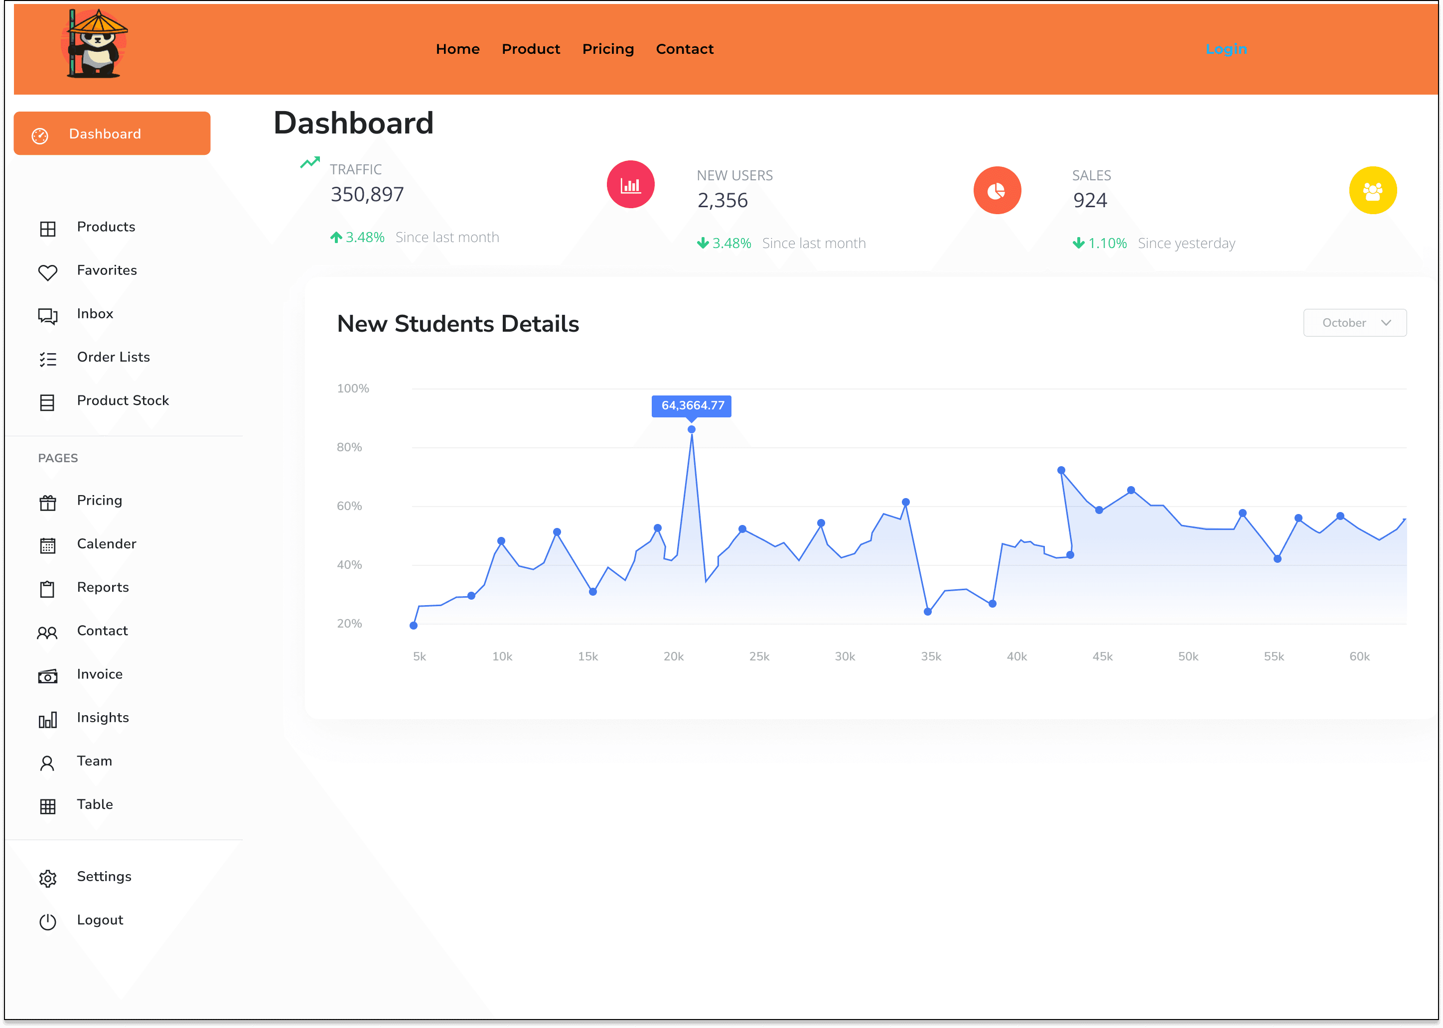Click the 64,3664.77 chart peak point
Screen dimensions: 1443x1028
692,429
